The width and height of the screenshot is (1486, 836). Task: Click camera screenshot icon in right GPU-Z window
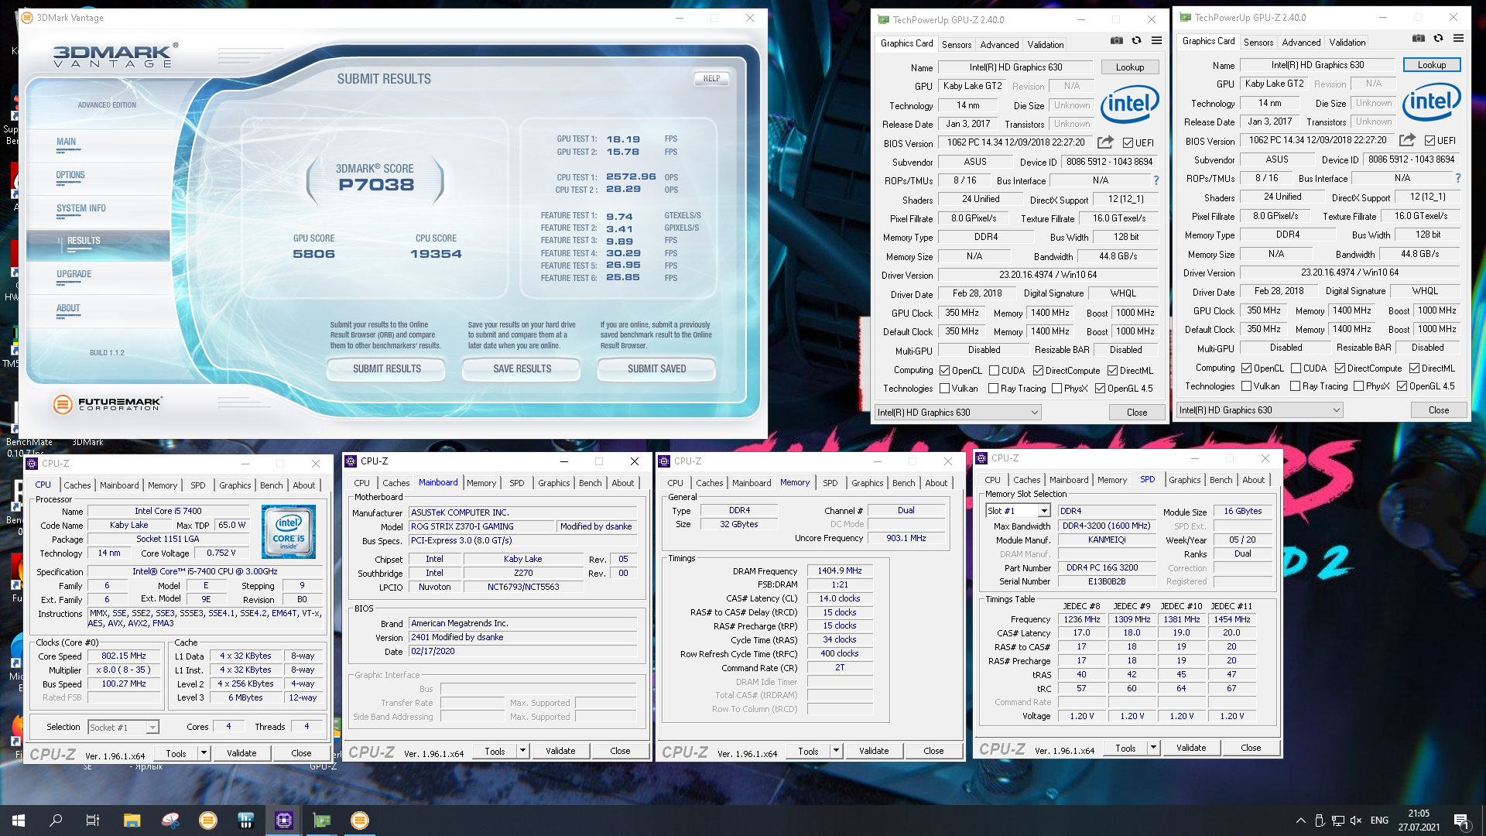tap(1418, 39)
